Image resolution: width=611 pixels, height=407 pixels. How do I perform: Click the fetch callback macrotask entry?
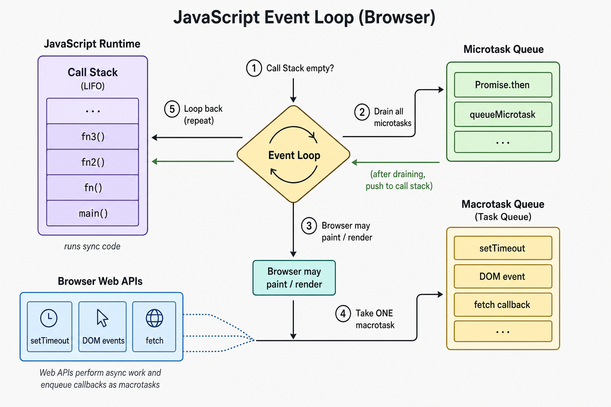point(503,304)
